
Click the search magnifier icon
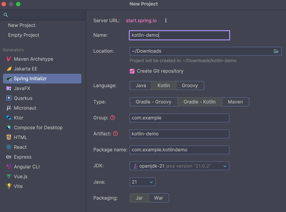coord(6,15)
